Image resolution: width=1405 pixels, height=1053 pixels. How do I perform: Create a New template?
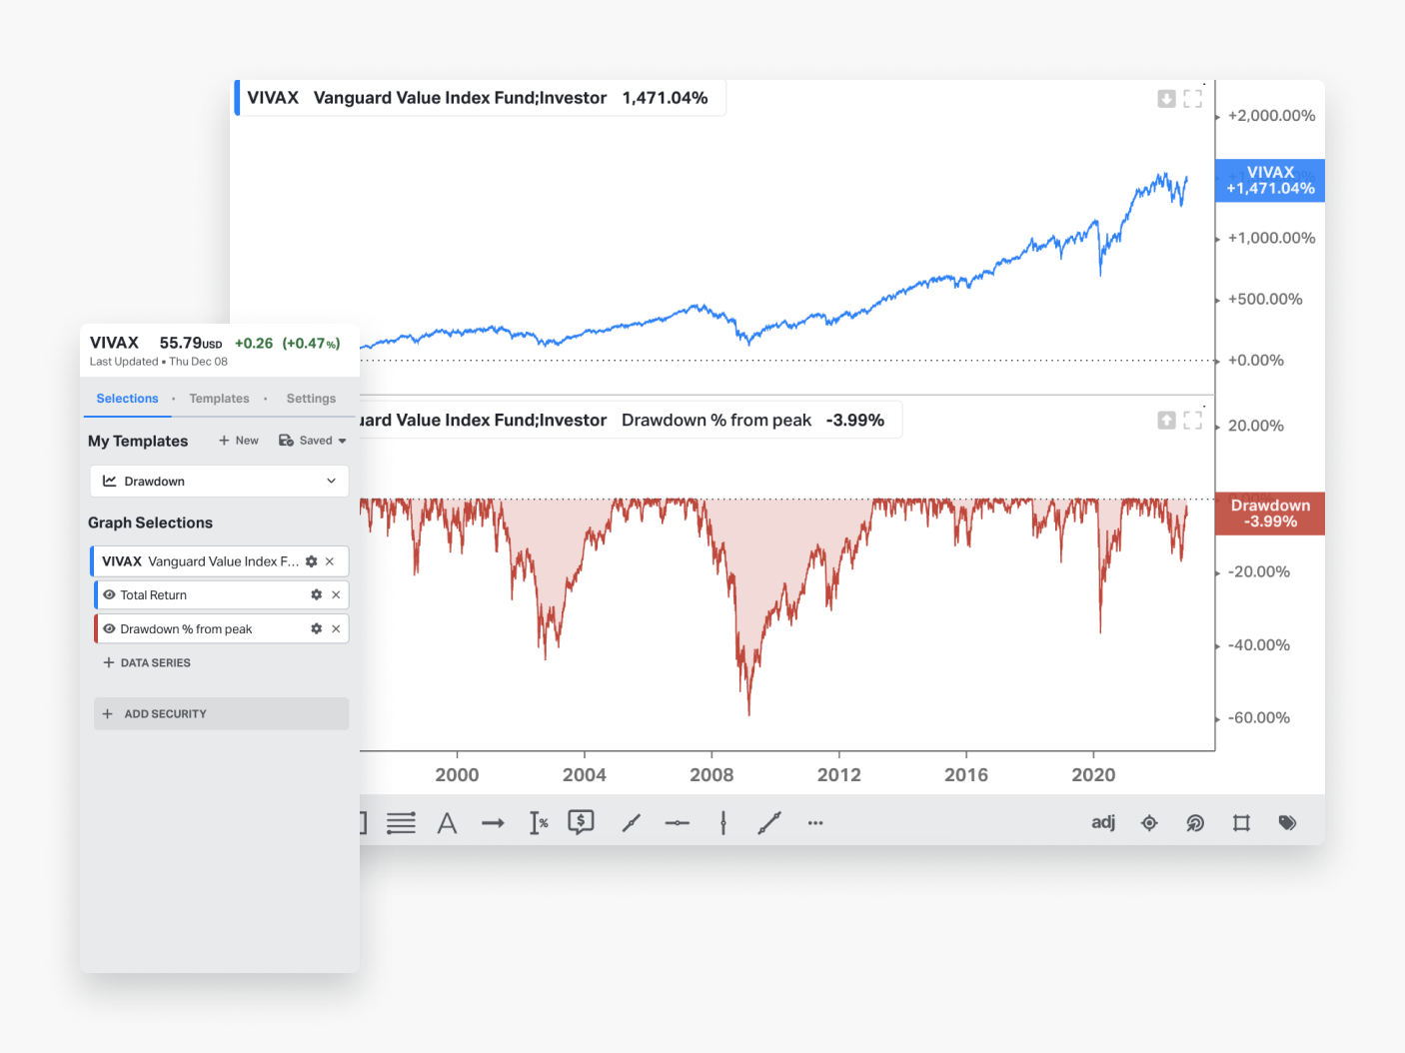tap(239, 441)
